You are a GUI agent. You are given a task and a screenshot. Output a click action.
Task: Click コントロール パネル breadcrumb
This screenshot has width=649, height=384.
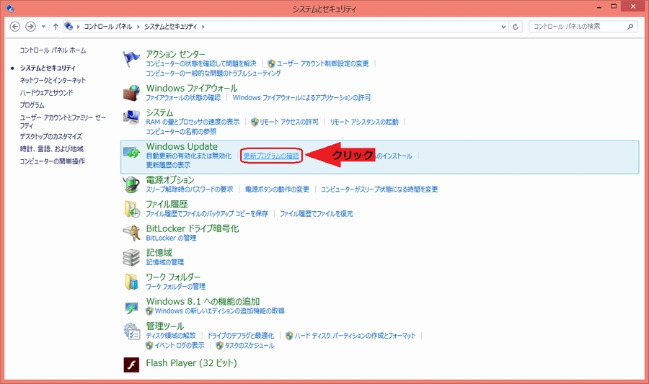click(x=107, y=27)
